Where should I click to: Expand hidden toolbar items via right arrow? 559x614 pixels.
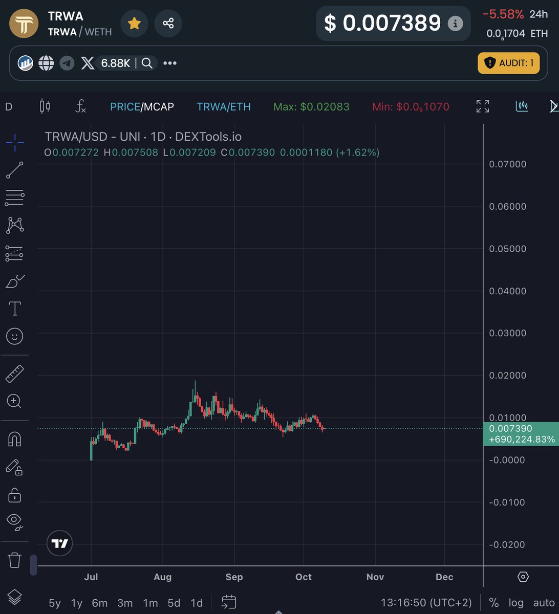point(553,106)
